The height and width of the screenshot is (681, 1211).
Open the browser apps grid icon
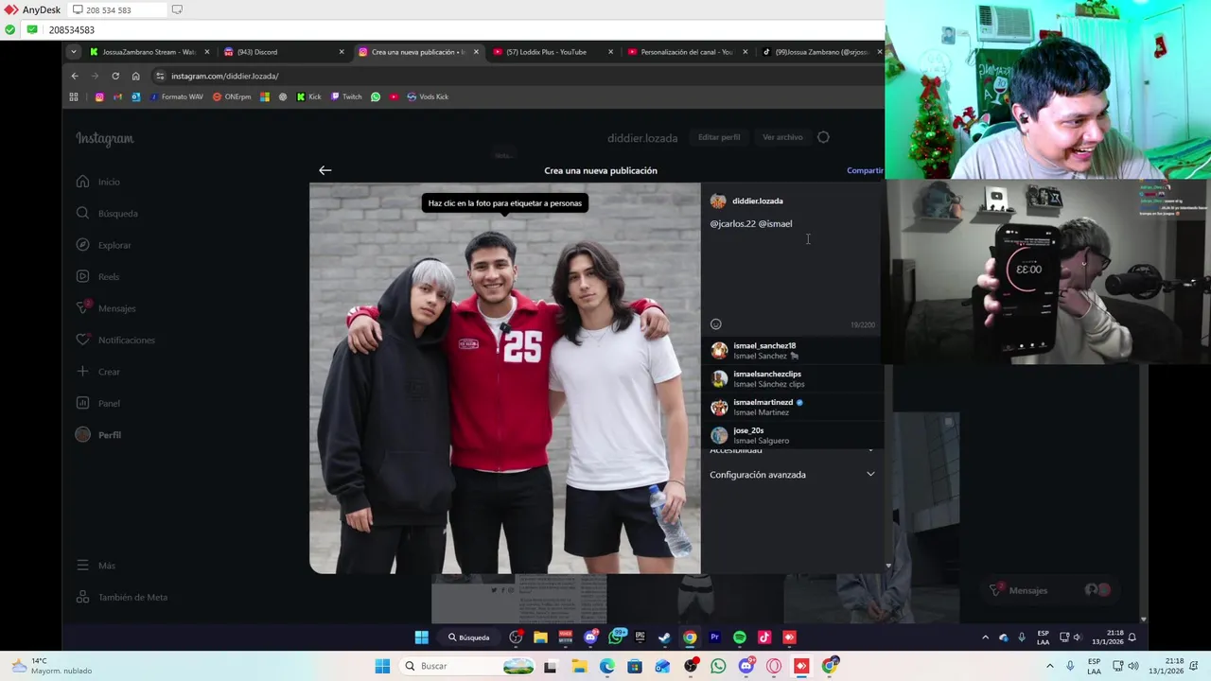(x=74, y=96)
